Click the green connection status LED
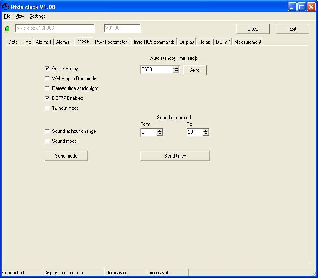 coord(7,28)
